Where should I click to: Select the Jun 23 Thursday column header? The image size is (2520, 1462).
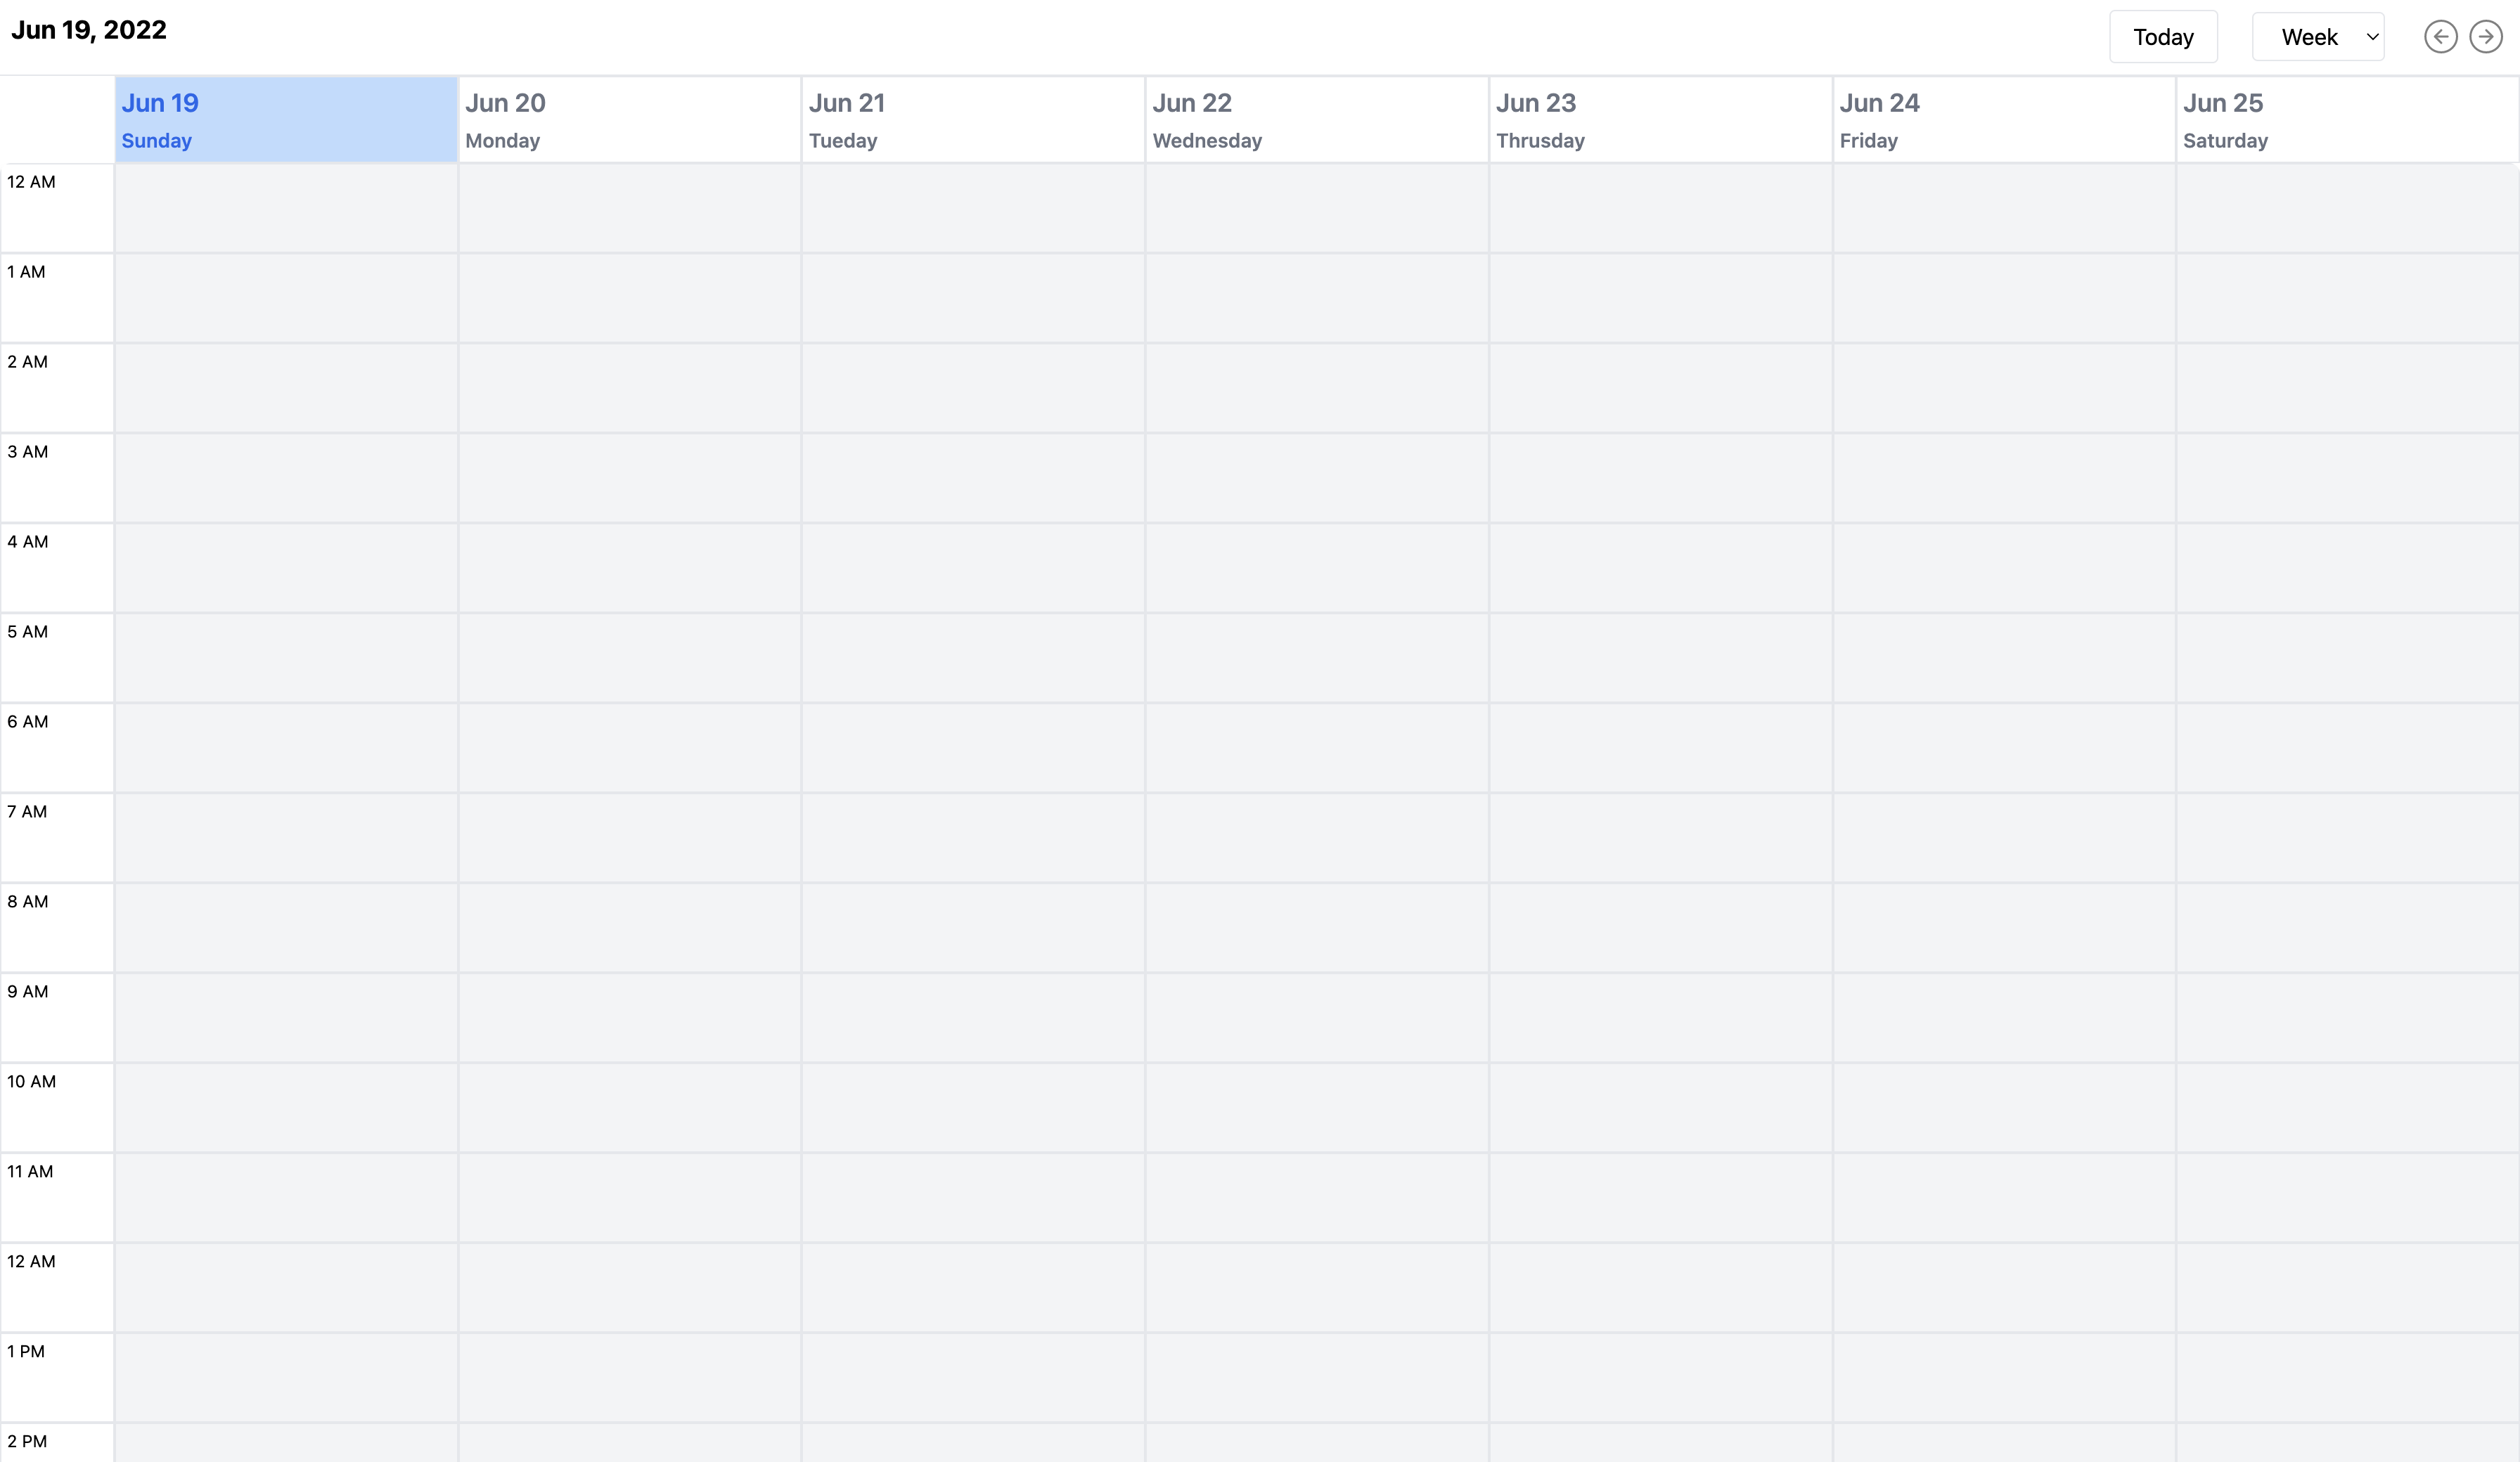[1660, 120]
